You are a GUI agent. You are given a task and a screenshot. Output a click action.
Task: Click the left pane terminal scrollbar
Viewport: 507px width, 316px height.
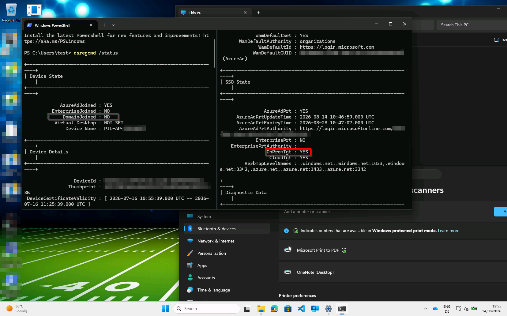point(214,53)
